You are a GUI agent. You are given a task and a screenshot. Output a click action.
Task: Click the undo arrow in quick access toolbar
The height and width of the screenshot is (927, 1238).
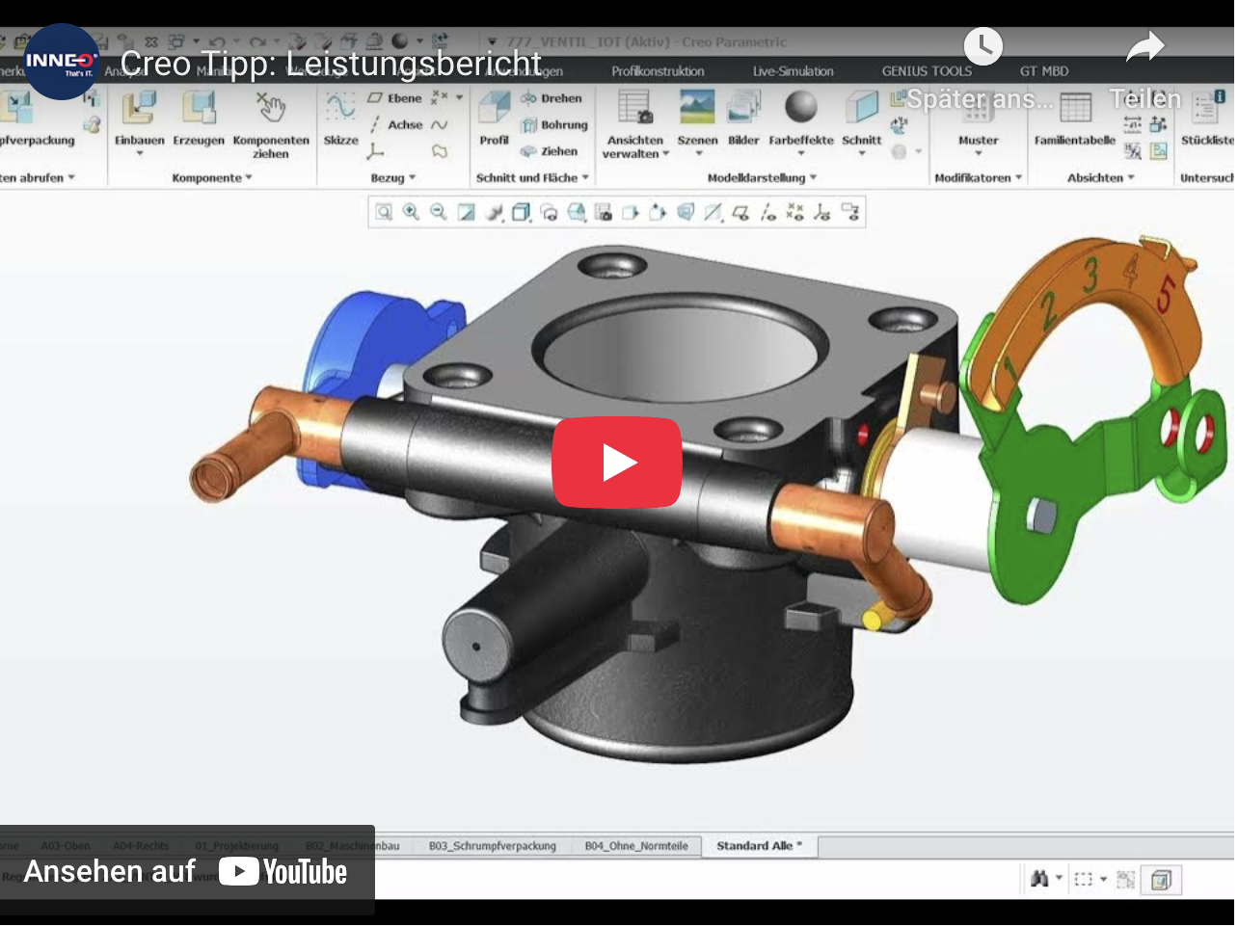218,42
